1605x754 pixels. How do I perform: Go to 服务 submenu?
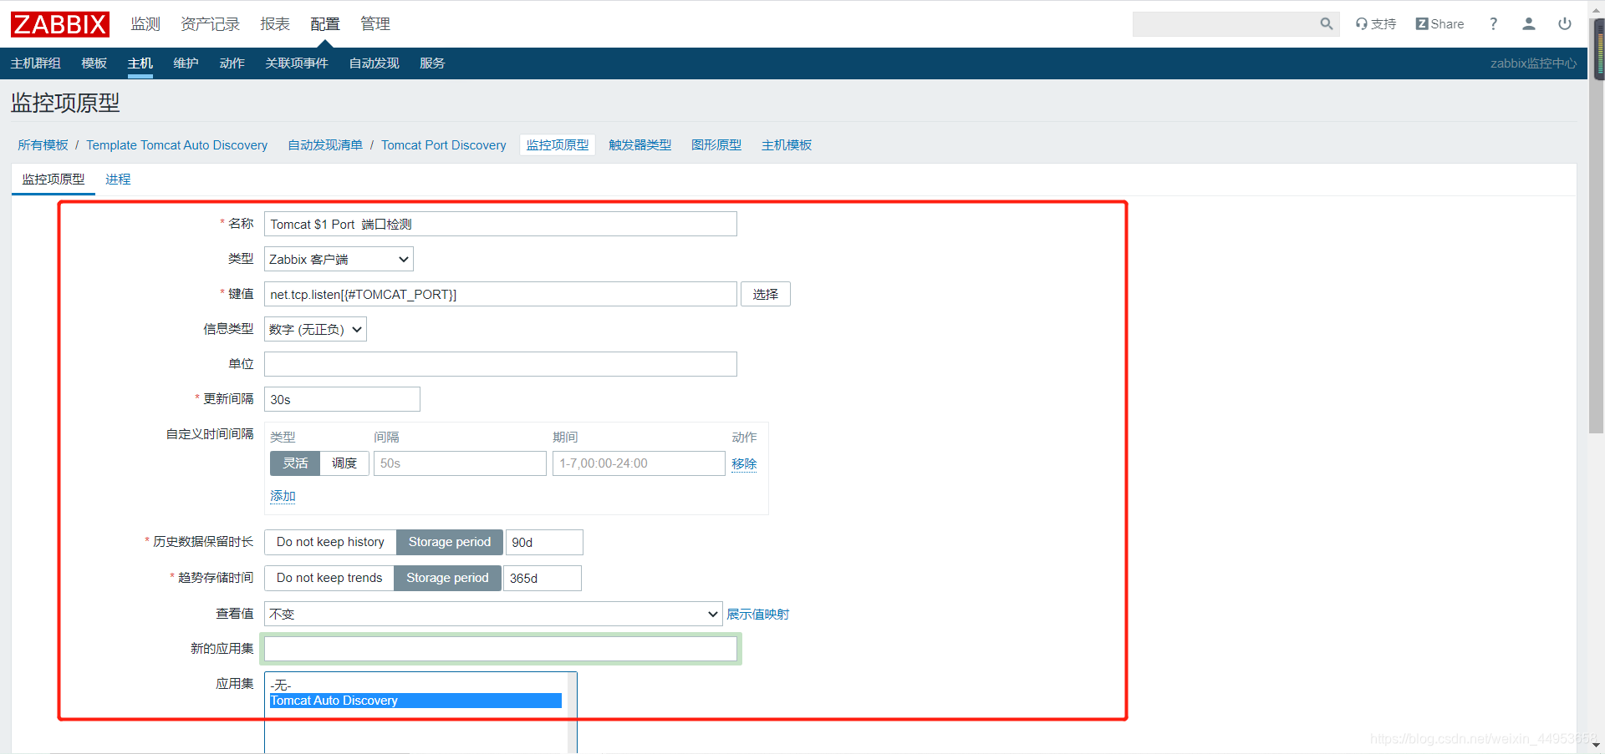[432, 63]
